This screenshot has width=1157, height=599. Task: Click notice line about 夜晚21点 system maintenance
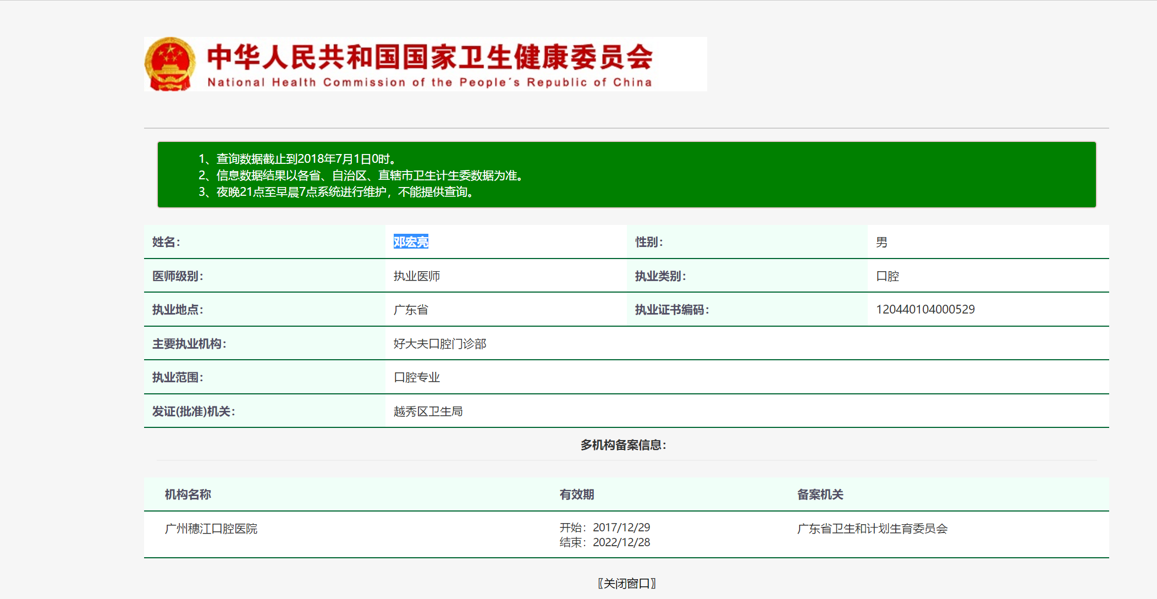pyautogui.click(x=336, y=192)
